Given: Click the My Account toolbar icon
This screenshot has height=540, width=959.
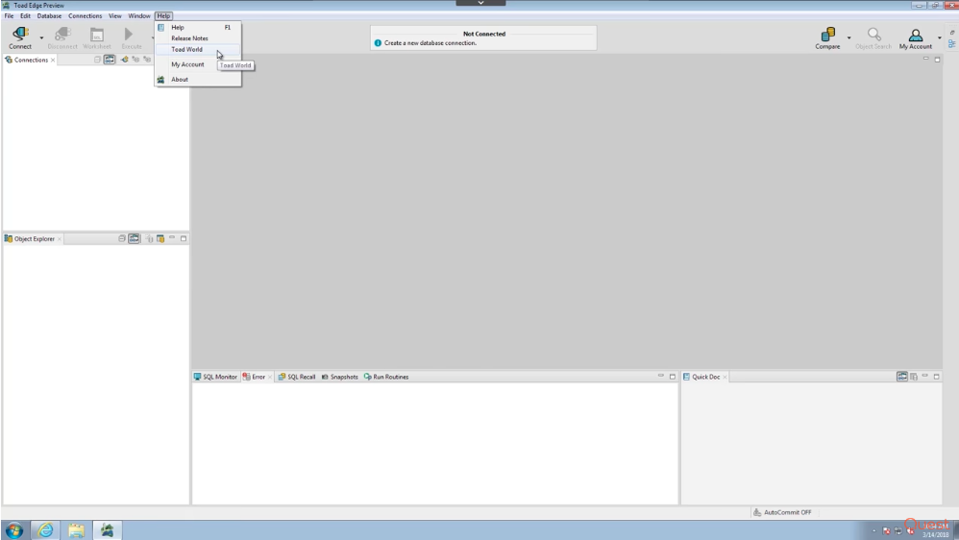Looking at the screenshot, I should click(915, 36).
